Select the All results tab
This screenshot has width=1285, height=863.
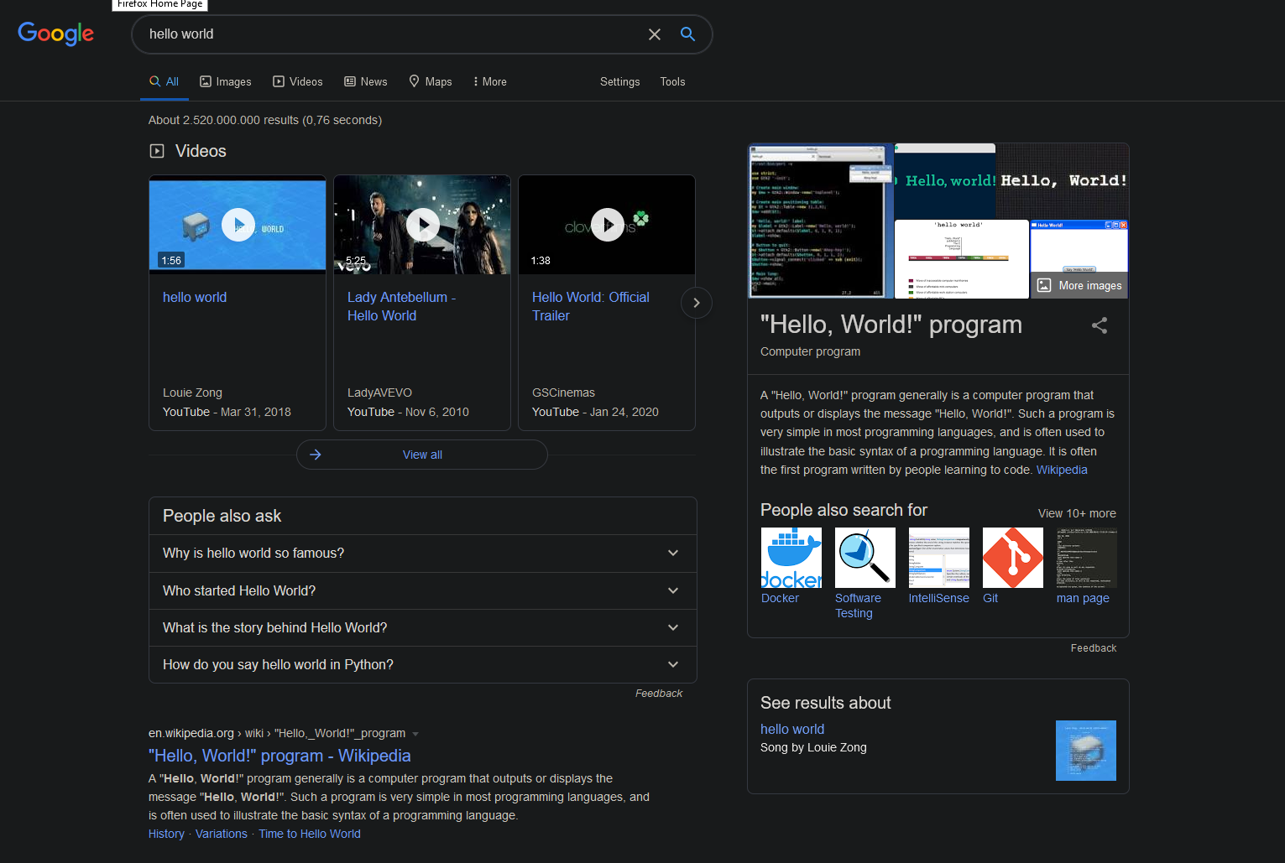click(165, 81)
